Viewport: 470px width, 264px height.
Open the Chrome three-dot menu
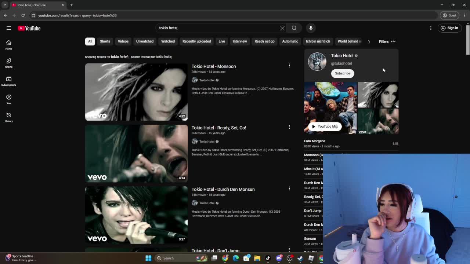[x=465, y=15]
